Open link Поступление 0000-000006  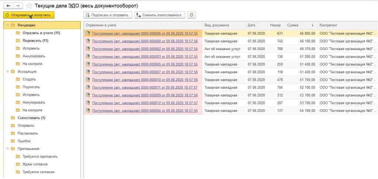pos(145,34)
